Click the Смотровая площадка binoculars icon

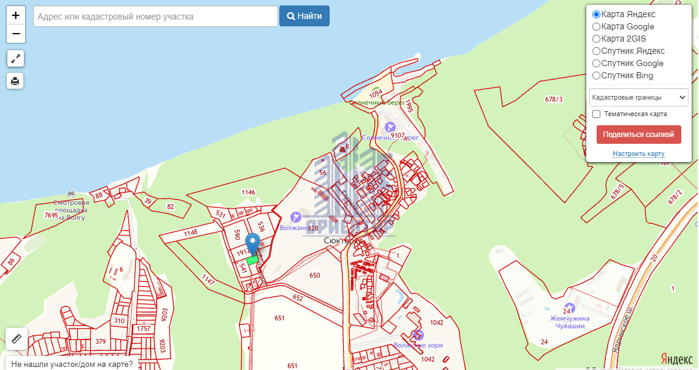click(x=71, y=194)
